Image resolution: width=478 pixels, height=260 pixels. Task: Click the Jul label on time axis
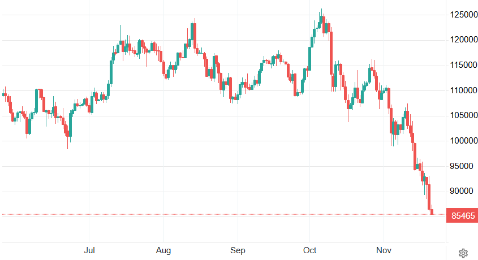[x=89, y=249]
